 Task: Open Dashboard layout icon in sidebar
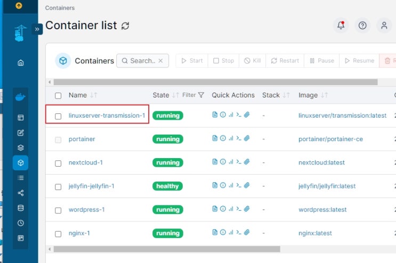(21, 118)
